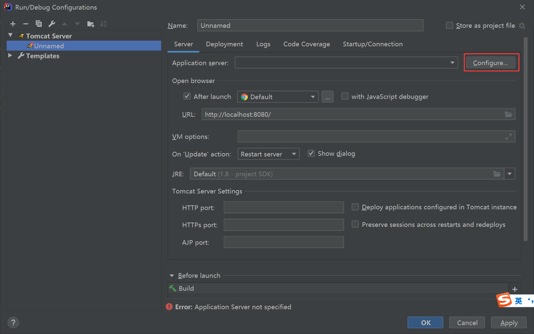Open the Application server dropdown
The image size is (534, 334).
point(346,63)
